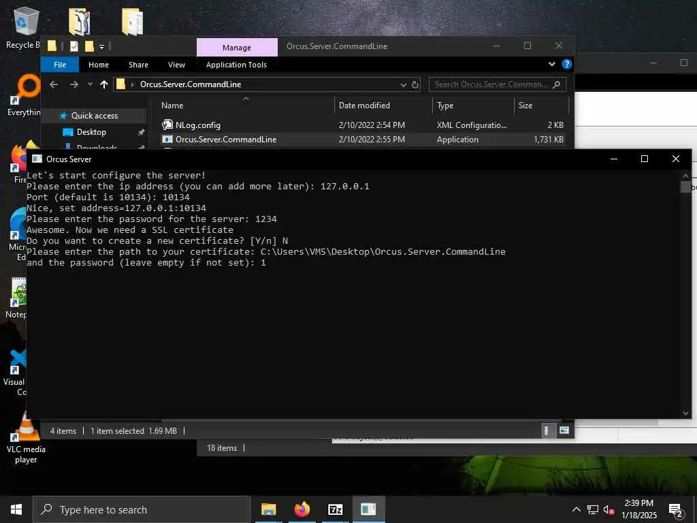Open the notification center icon
The height and width of the screenshot is (523, 697).
tap(675, 509)
